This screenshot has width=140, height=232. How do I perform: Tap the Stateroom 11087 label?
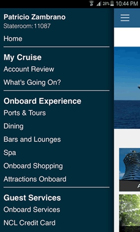click(x=27, y=26)
